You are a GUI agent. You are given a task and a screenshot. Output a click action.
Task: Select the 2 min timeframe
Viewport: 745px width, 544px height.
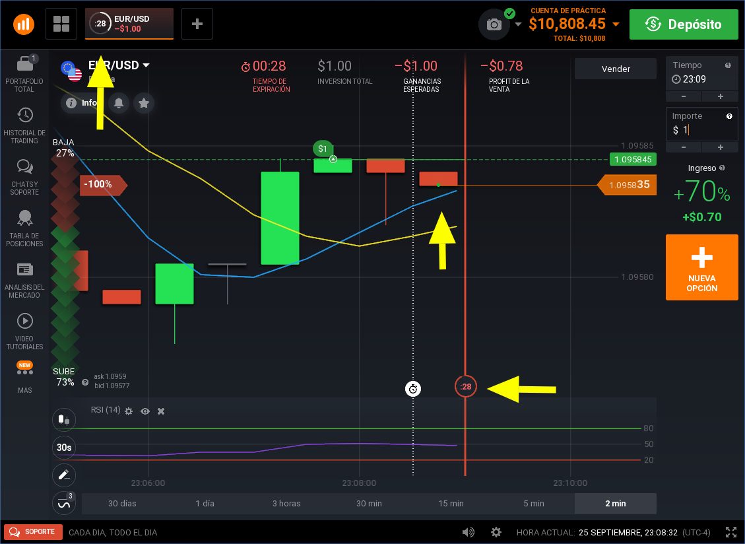616,504
